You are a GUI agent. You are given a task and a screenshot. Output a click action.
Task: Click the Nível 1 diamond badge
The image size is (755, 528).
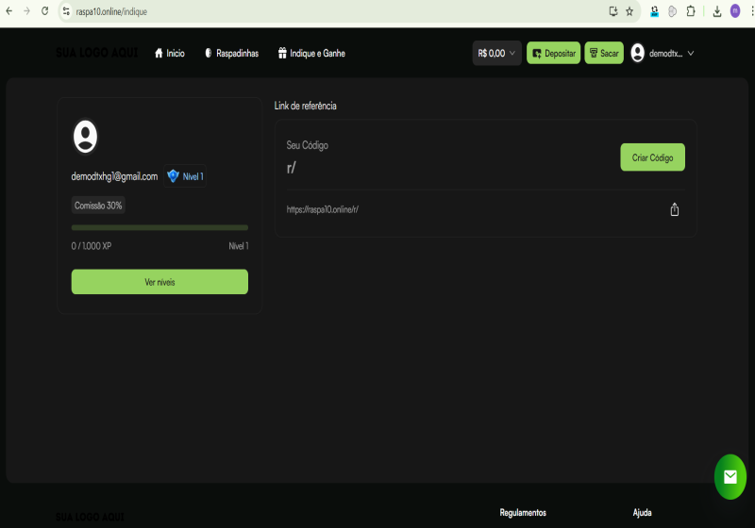(185, 176)
